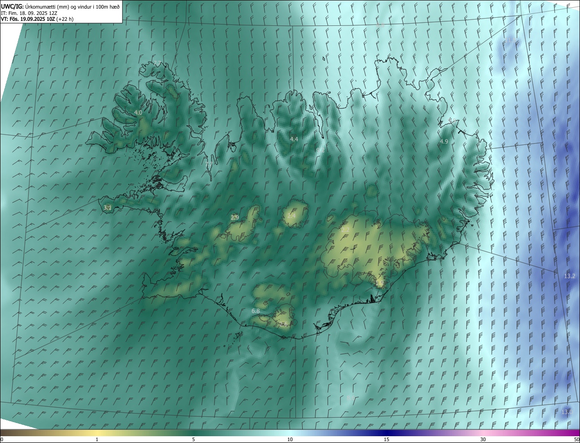Click the faint 8.6 value over the southern sea

pyautogui.click(x=351, y=398)
